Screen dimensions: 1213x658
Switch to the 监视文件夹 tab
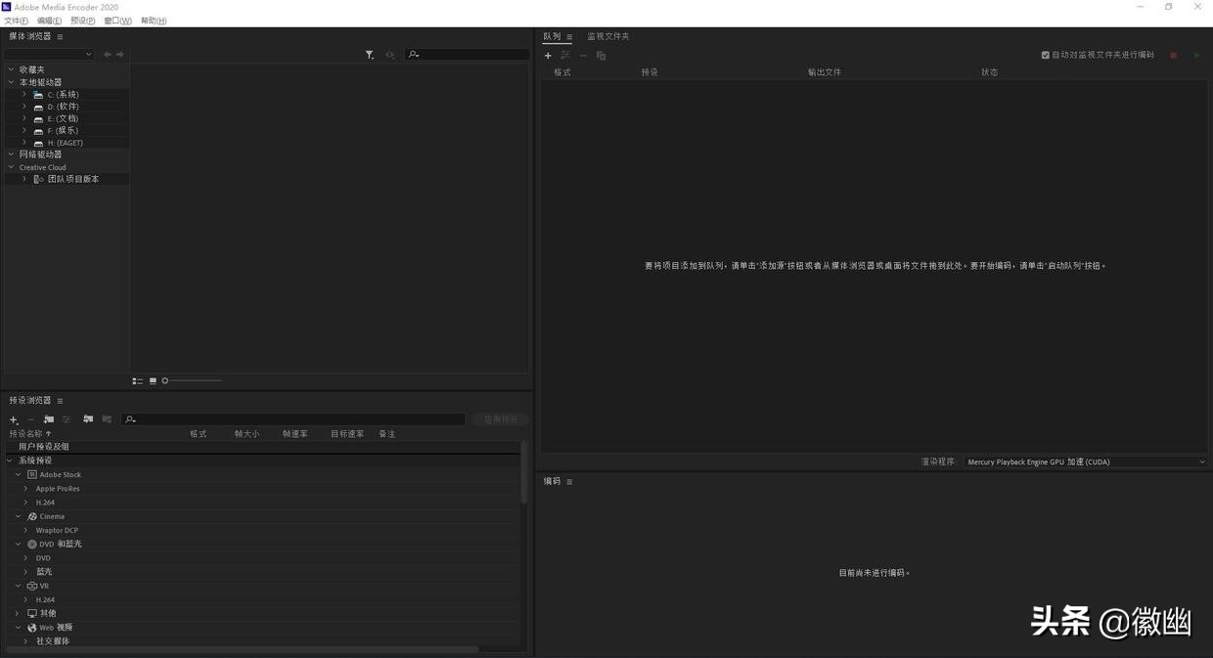(x=608, y=36)
